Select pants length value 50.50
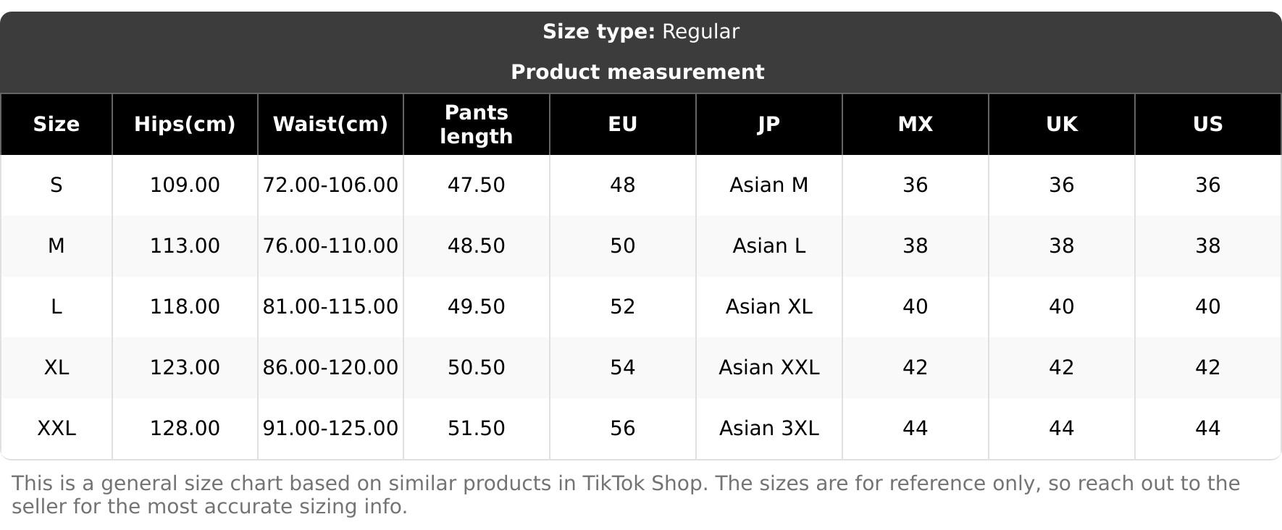Viewport: 1282px width, 530px height. point(477,368)
